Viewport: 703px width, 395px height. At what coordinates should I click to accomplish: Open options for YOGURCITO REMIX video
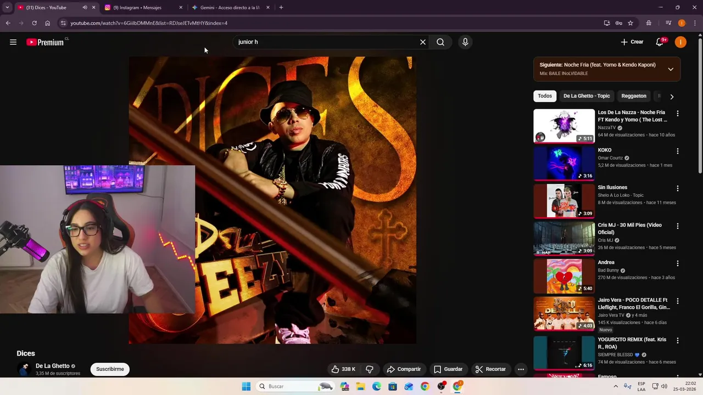(x=678, y=341)
